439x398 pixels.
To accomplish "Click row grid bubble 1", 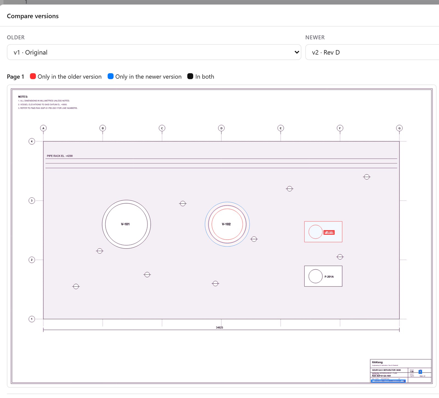I will coord(32,319).
